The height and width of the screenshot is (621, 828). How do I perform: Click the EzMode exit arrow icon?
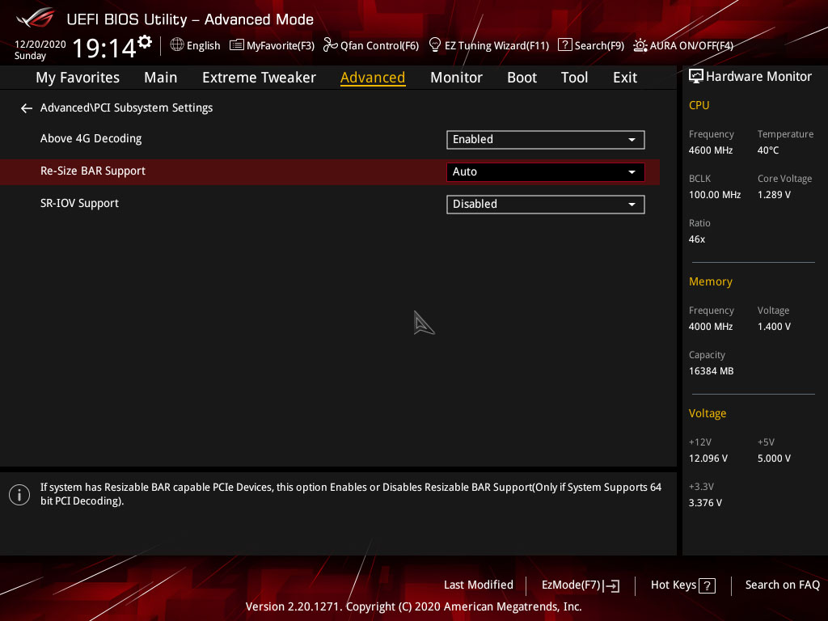point(611,585)
